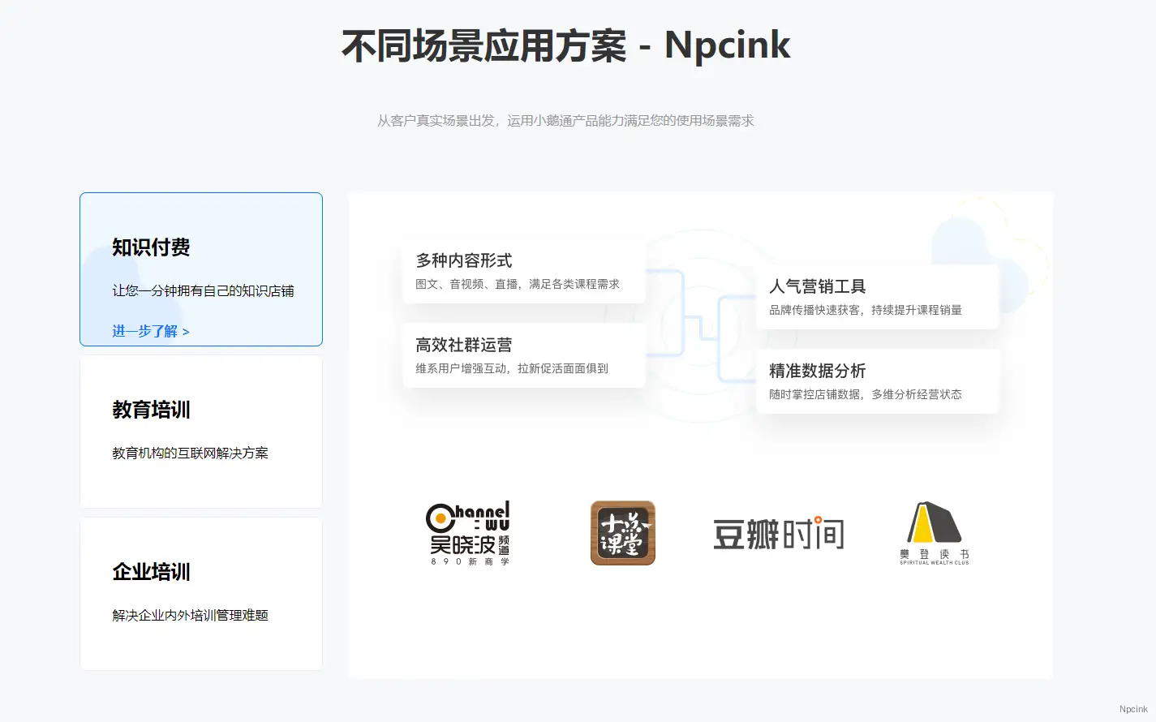1156x722 pixels.
Task: Open the 豆瓣时间 logo
Action: click(779, 534)
